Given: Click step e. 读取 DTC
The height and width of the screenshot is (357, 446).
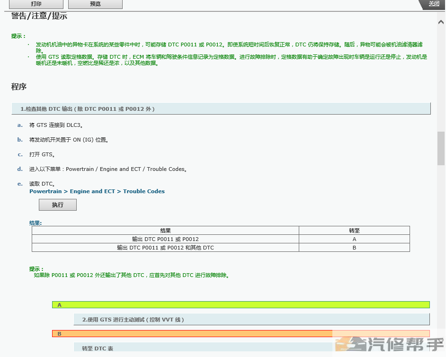Looking at the screenshot, I should (42, 184).
